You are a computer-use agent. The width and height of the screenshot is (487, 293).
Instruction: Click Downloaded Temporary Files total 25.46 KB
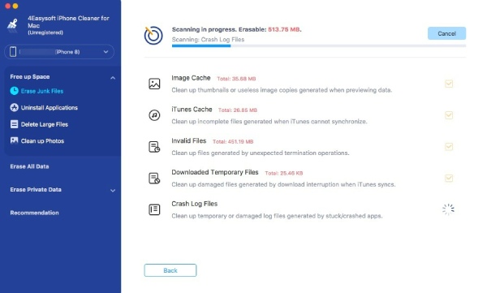pyautogui.click(x=284, y=173)
